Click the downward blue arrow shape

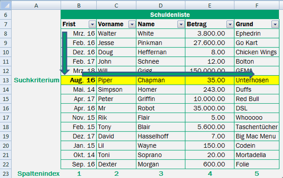pyautogui.click(x=65, y=53)
